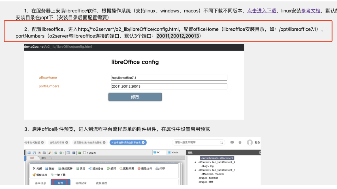Screen dimensions: 337x189
Task: Switch to Mobile view mode
Action: click(173, 152)
